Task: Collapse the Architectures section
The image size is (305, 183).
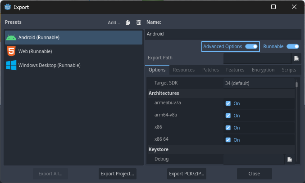Action: point(164,93)
